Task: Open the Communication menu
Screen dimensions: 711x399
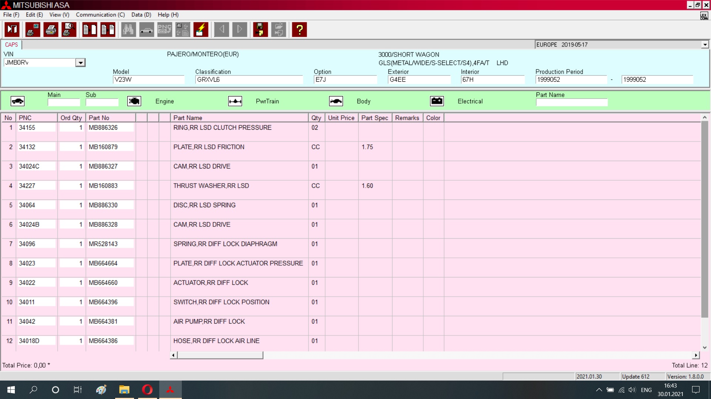Action: tap(100, 15)
